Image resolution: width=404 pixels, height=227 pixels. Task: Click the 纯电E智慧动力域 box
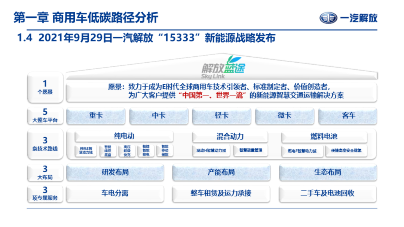pos(86,150)
